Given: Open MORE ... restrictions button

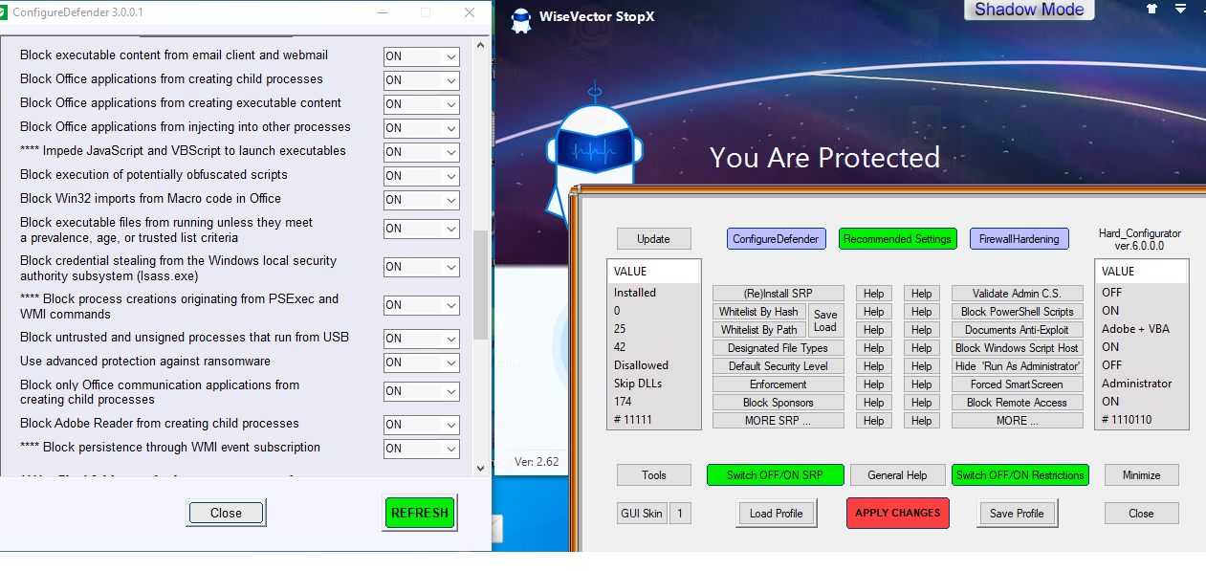Looking at the screenshot, I should (x=1017, y=421).
